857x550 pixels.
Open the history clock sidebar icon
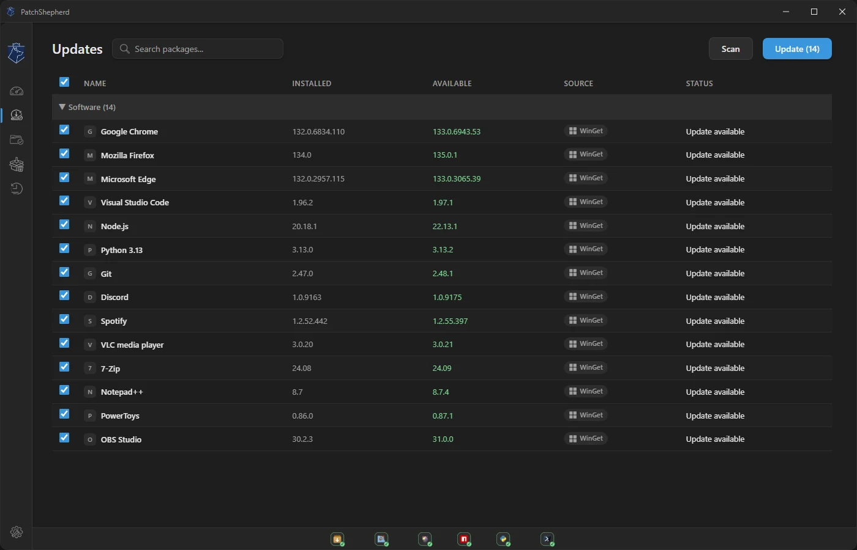point(17,189)
